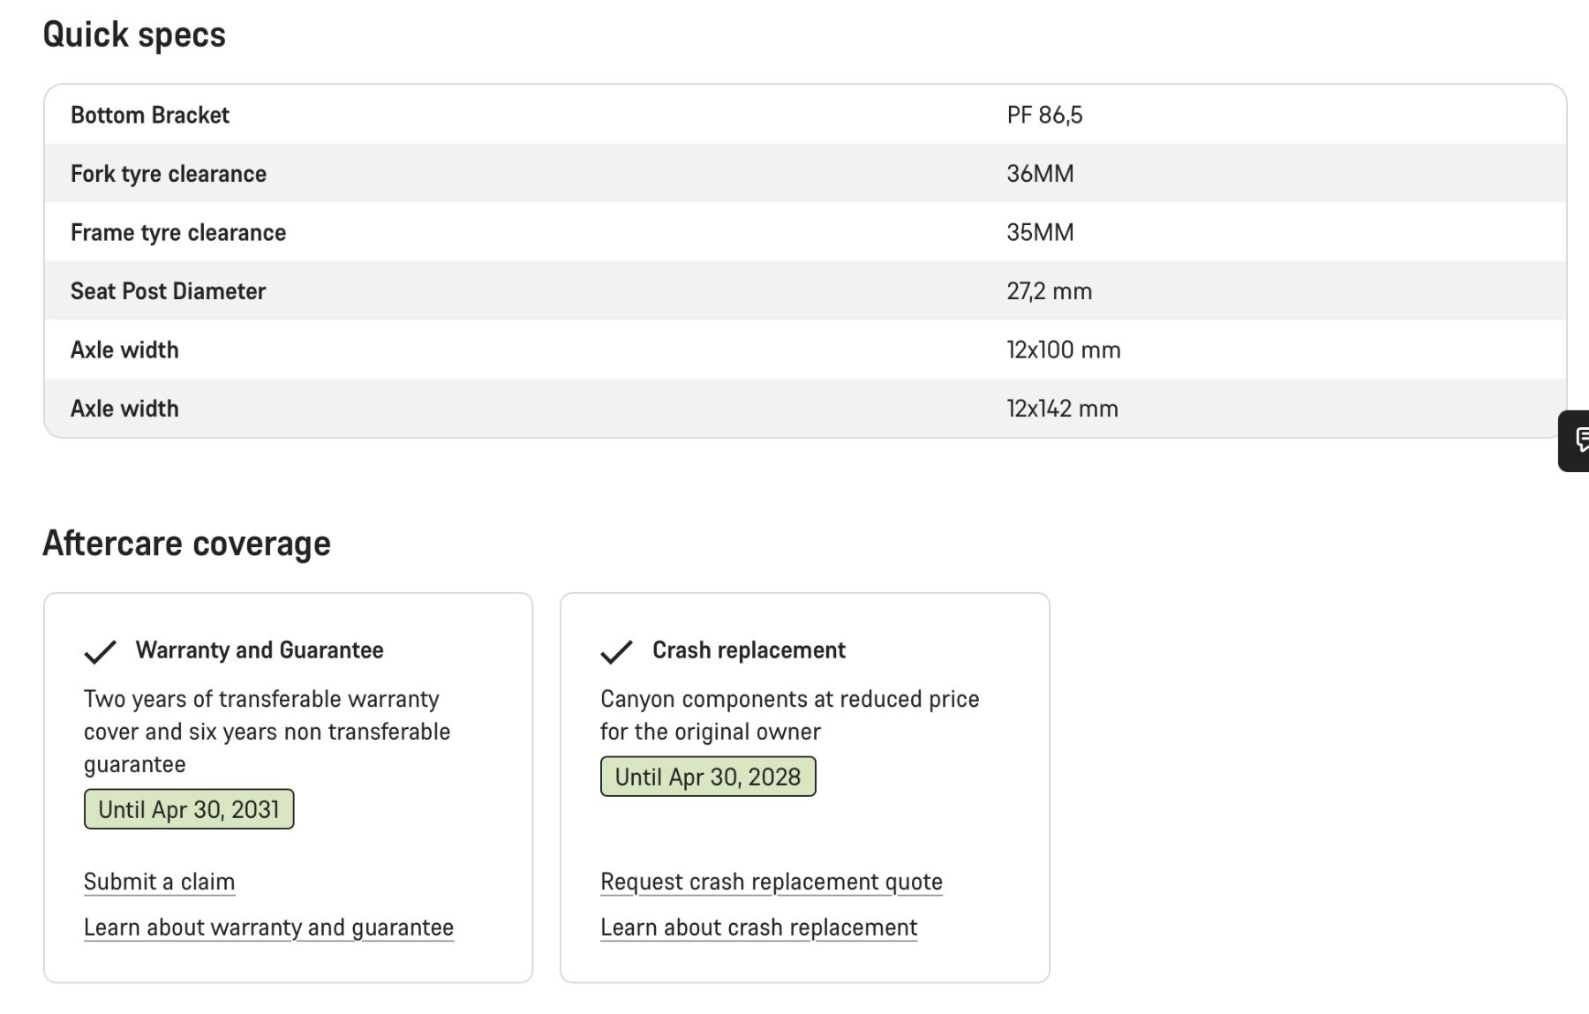The image size is (1589, 1014).
Task: Click the Canyon components at reduced price text
Action: pos(790,716)
